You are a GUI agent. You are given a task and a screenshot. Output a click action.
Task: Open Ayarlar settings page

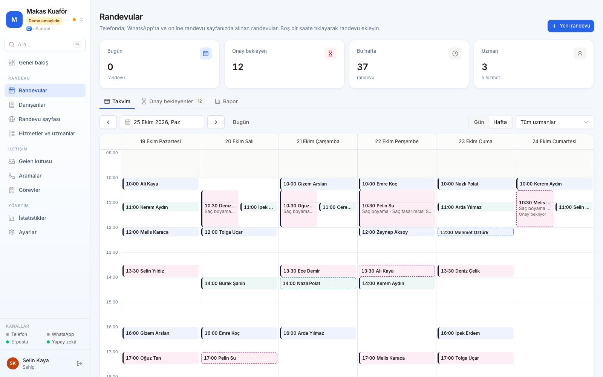coord(45,232)
